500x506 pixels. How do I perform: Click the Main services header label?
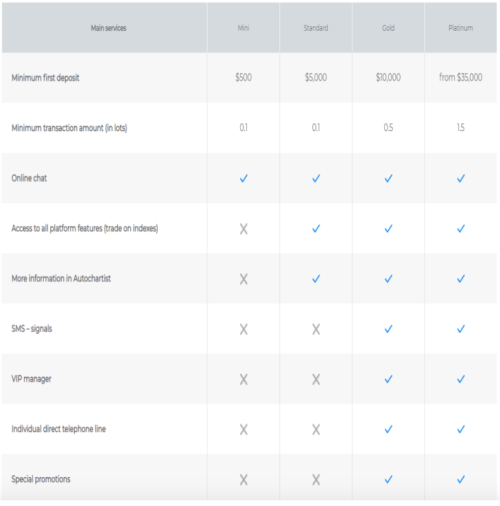pyautogui.click(x=109, y=28)
